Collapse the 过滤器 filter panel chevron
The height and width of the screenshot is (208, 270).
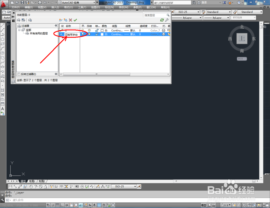coord(56,26)
